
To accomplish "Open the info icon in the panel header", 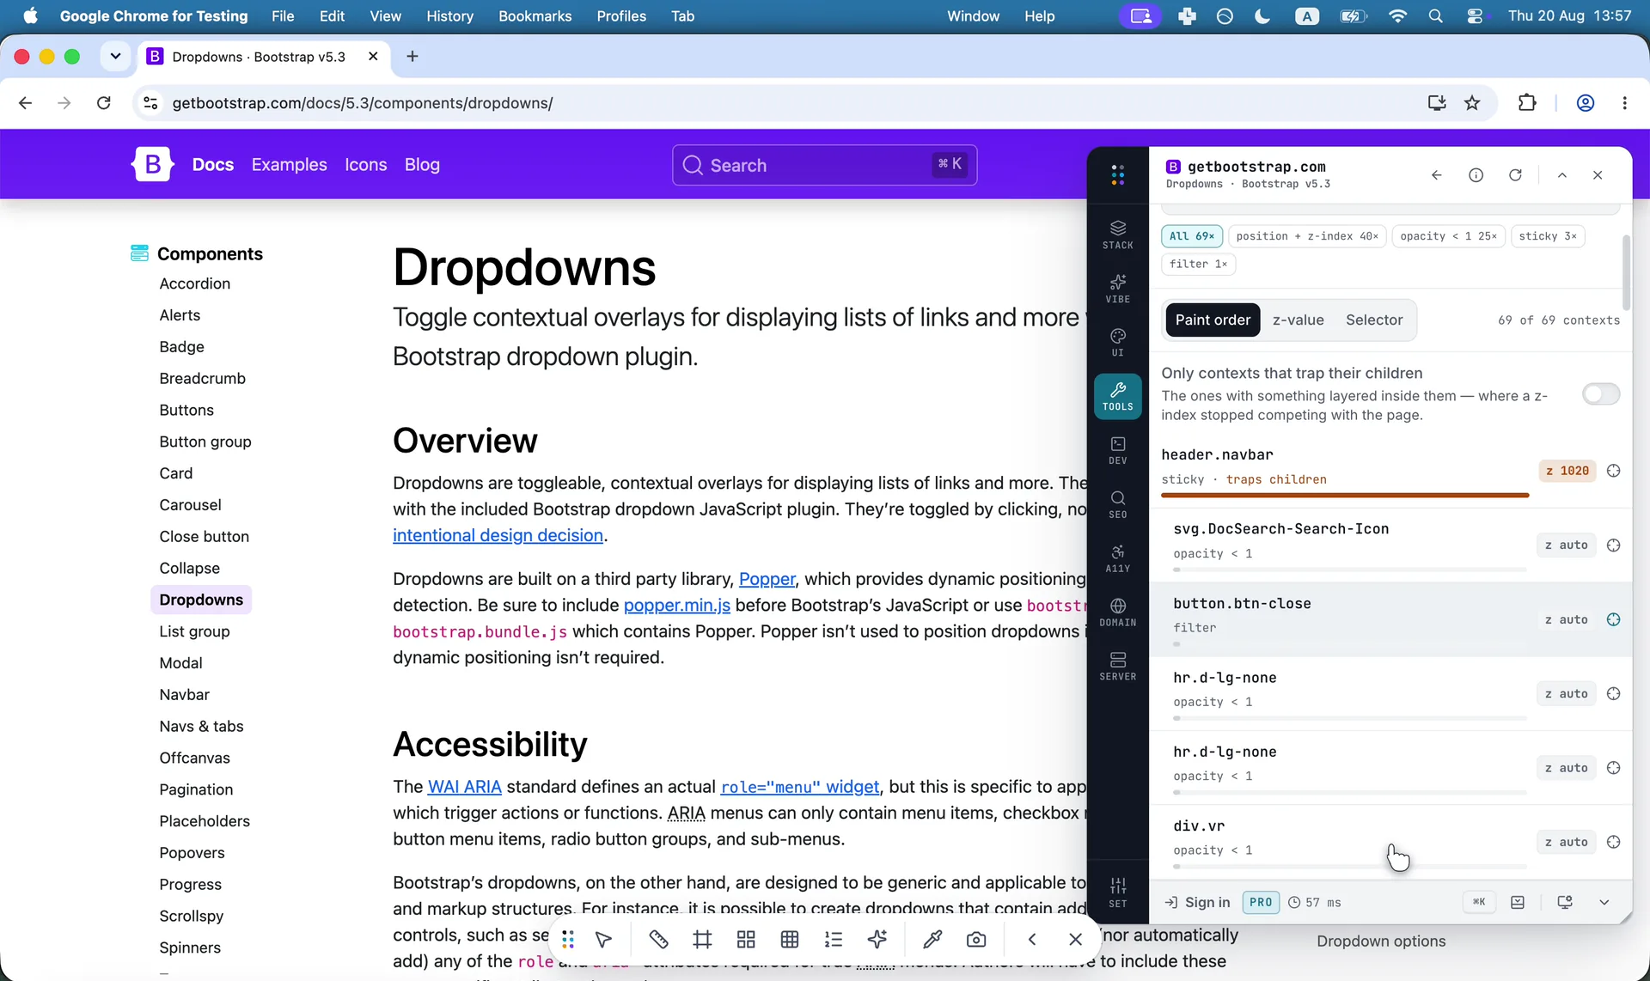I will pos(1476,175).
